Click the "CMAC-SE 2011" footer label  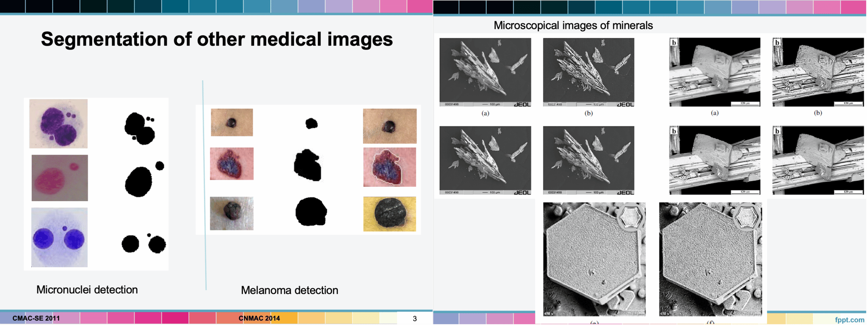36,318
